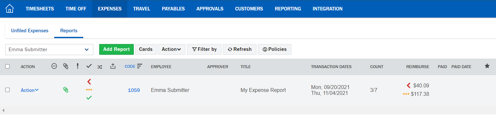
Task: Click the red rejected arrow status icon
Action: click(x=89, y=82)
